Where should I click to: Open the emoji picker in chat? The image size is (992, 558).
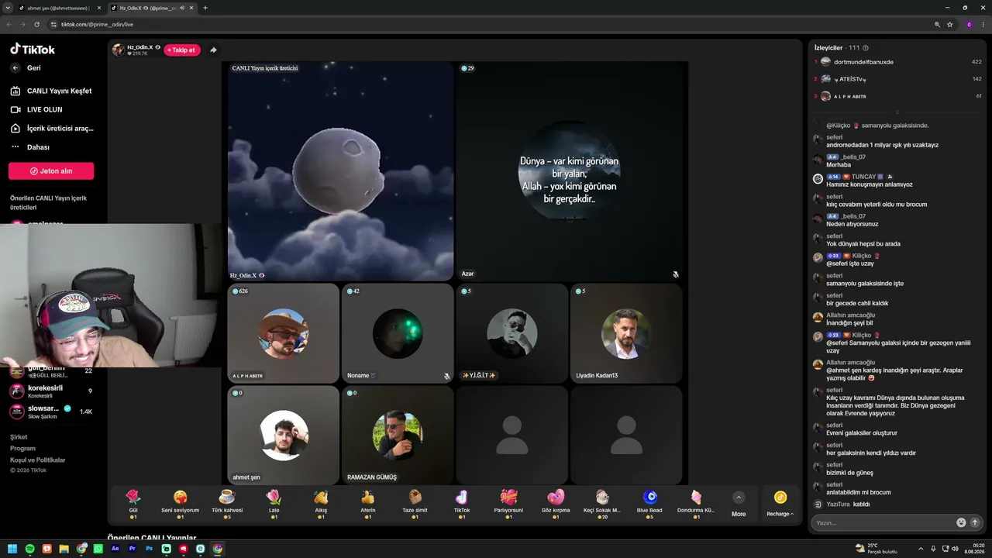coord(961,522)
